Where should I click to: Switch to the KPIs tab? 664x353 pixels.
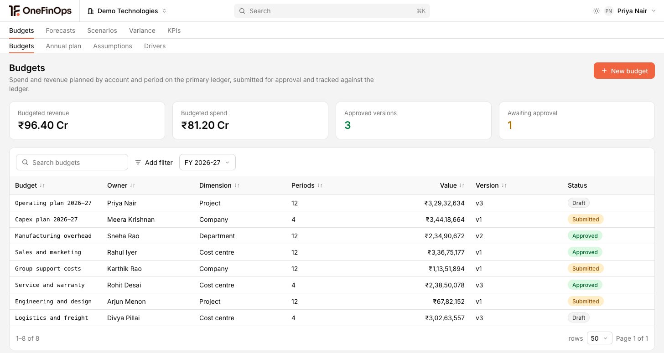pos(174,31)
